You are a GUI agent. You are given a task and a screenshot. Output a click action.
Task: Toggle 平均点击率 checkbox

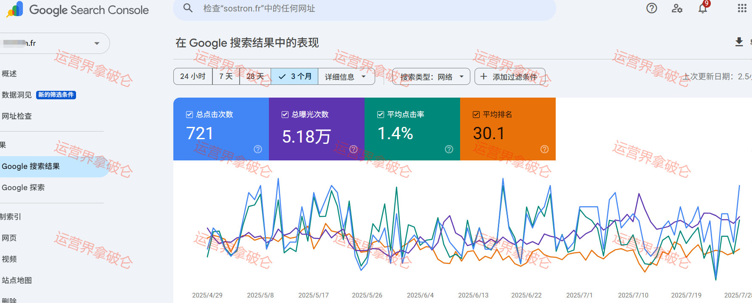pyautogui.click(x=381, y=115)
